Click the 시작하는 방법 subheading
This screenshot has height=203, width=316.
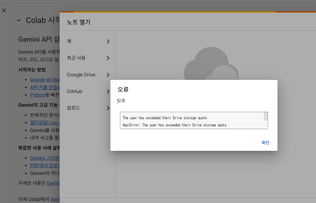click(x=32, y=70)
